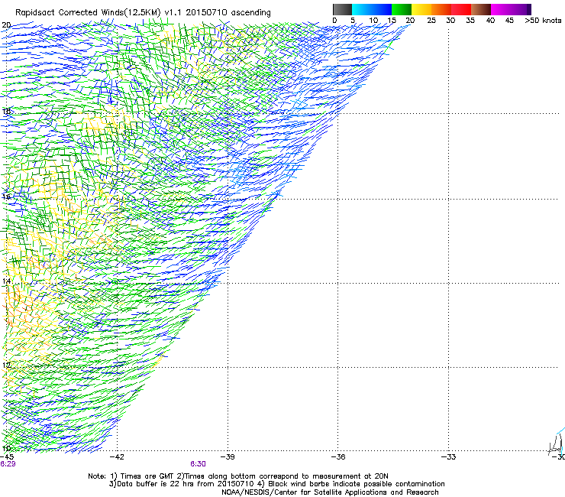The height and width of the screenshot is (497, 565).
Task: Click the latitude label '16' on left axis
Action: tap(6, 197)
